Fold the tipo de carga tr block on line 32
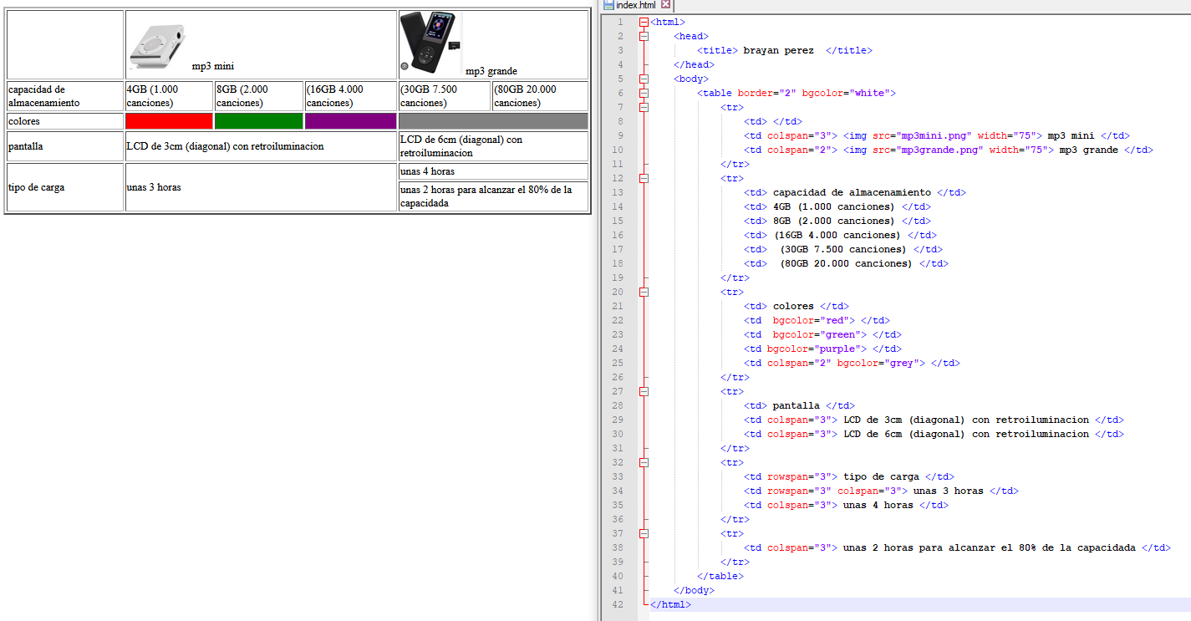The image size is (1191, 621). [x=644, y=462]
